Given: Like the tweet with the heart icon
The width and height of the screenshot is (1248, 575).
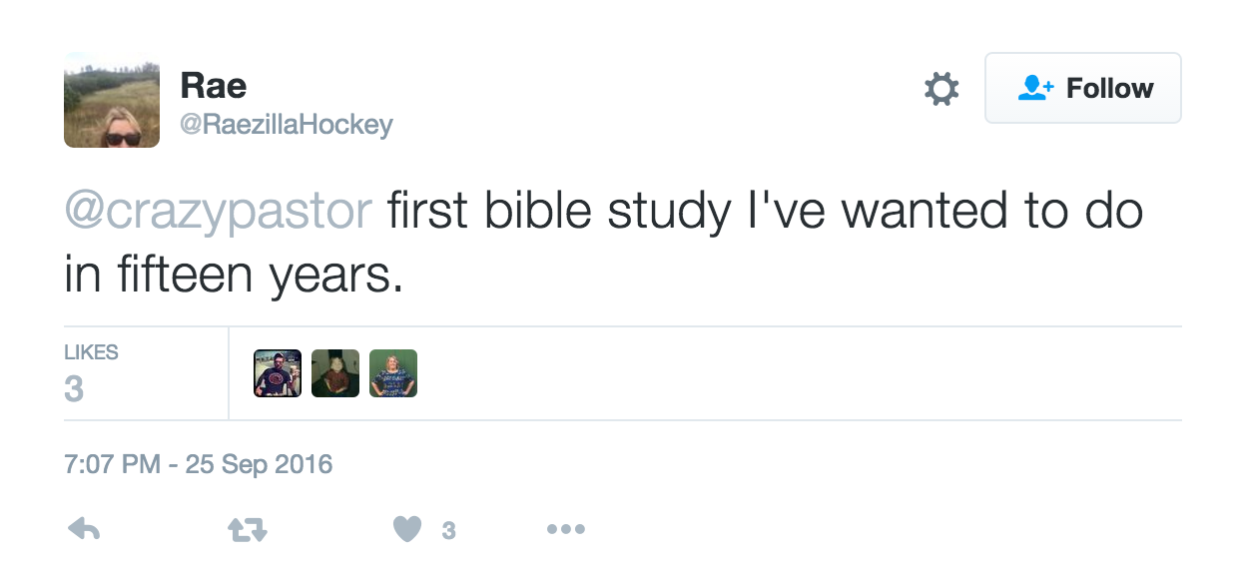Looking at the screenshot, I should tap(407, 529).
